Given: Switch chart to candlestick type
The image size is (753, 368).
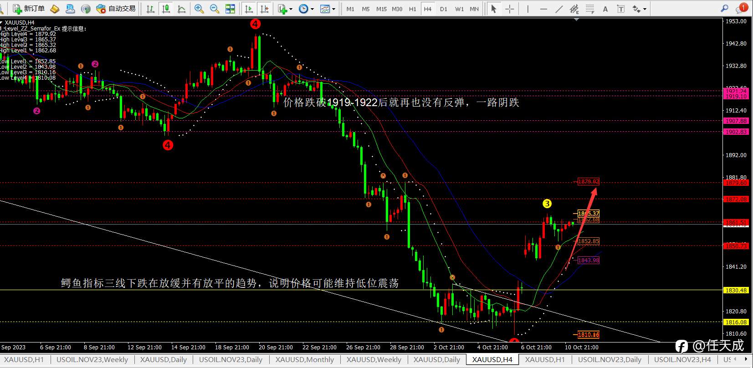Looking at the screenshot, I should coord(166,9).
